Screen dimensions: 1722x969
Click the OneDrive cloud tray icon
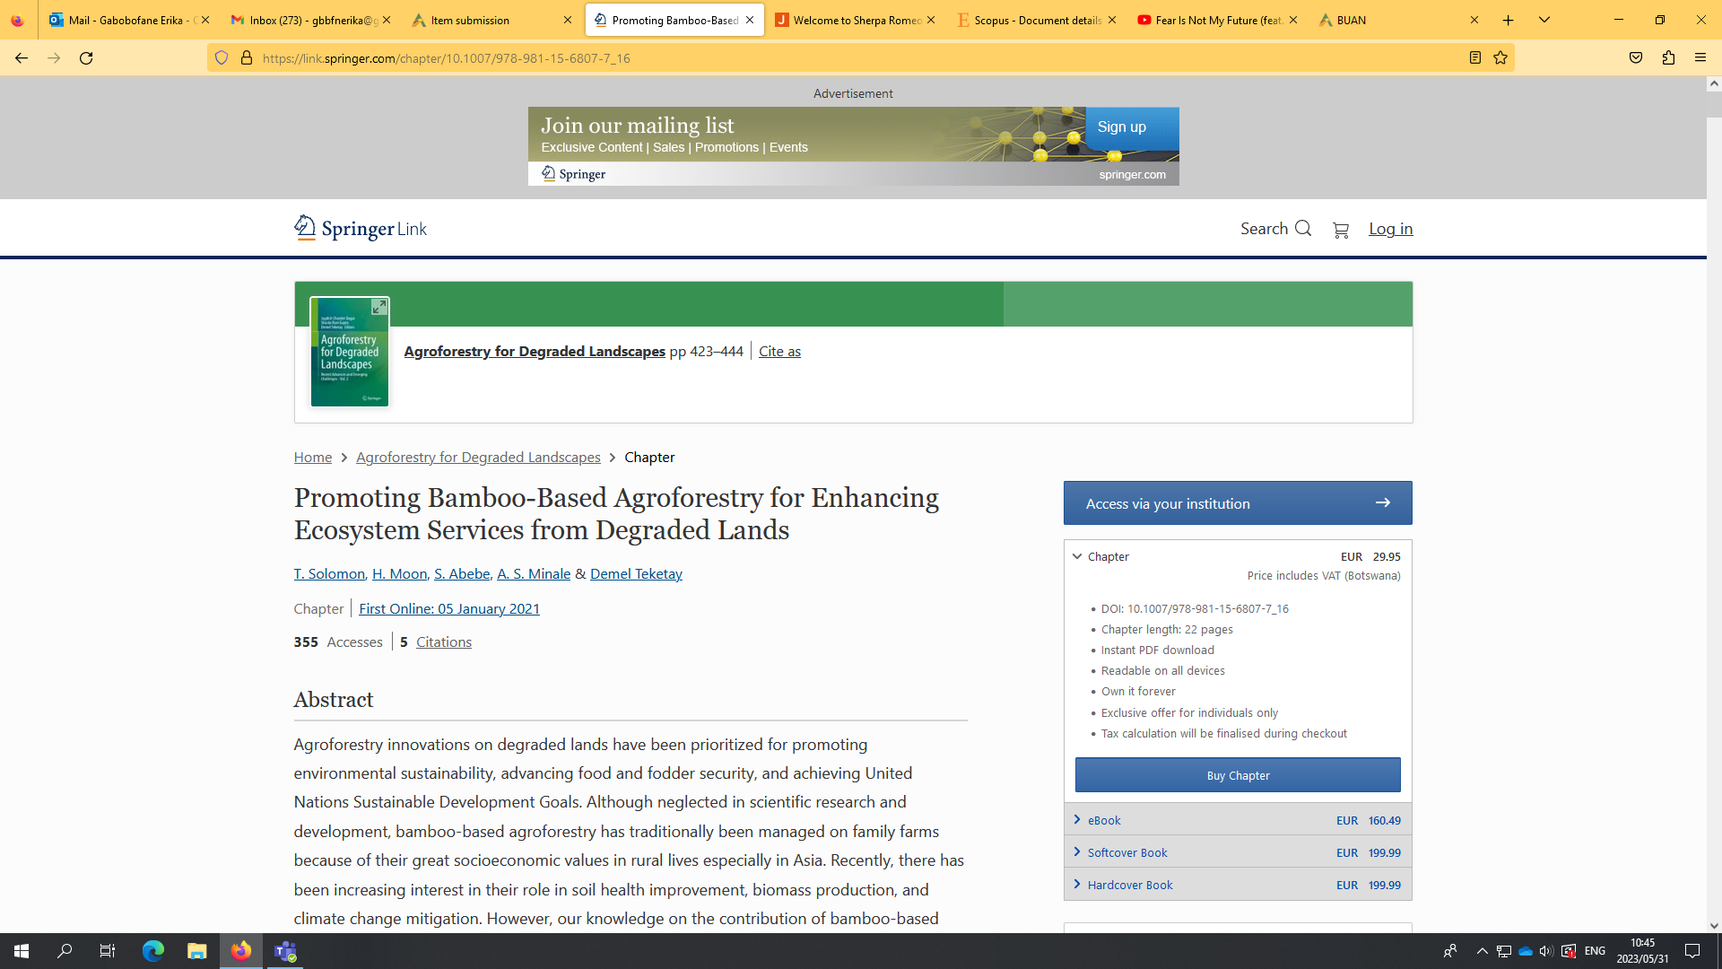point(1525,951)
